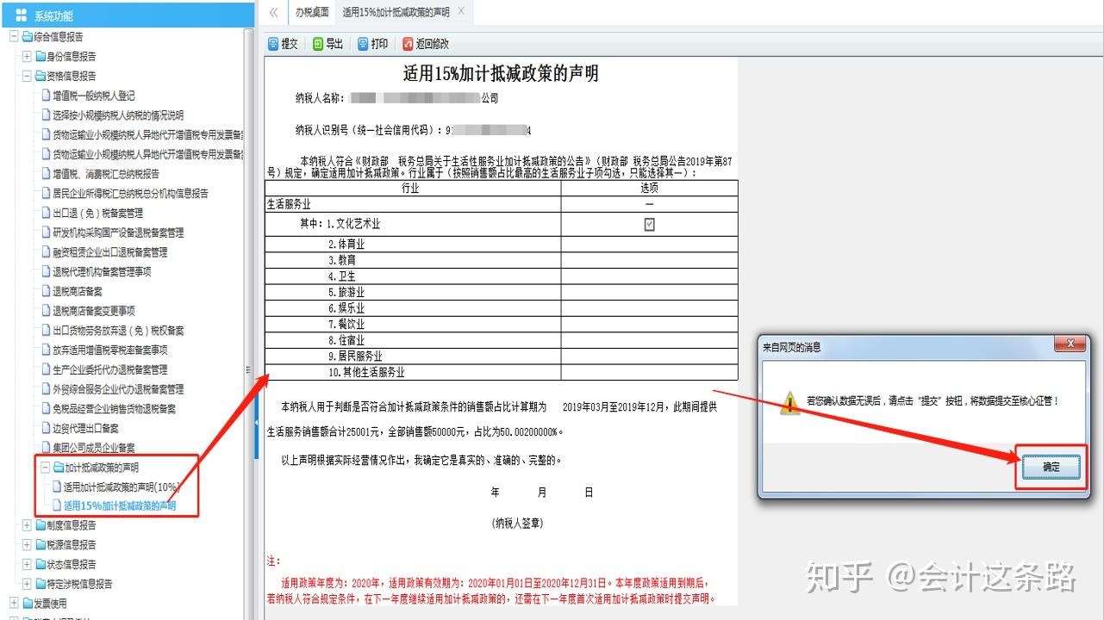Click document icon beside 出口退(免)税备案管理
1104x620 pixels.
pyautogui.click(x=47, y=213)
